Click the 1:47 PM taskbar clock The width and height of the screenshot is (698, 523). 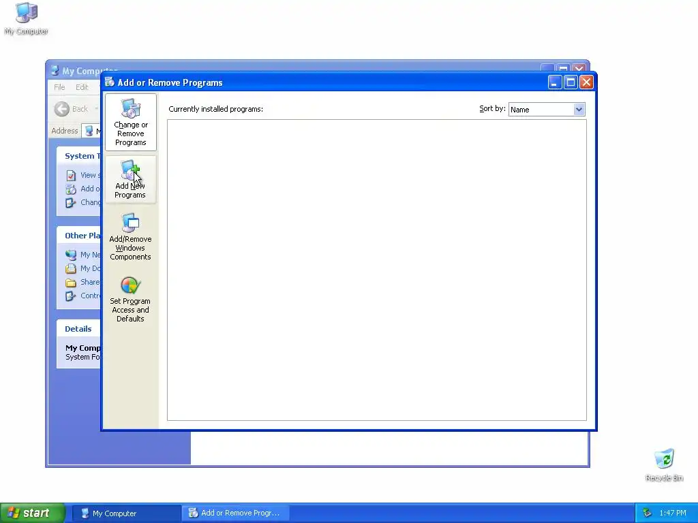click(x=673, y=513)
